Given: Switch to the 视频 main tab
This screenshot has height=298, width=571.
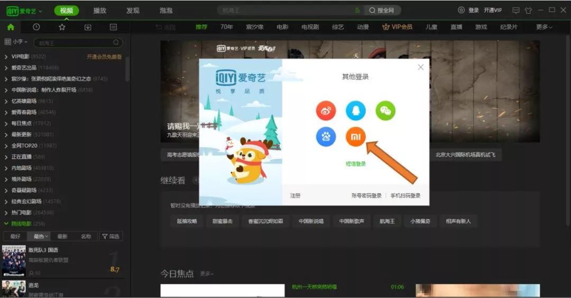Looking at the screenshot, I should point(67,11).
